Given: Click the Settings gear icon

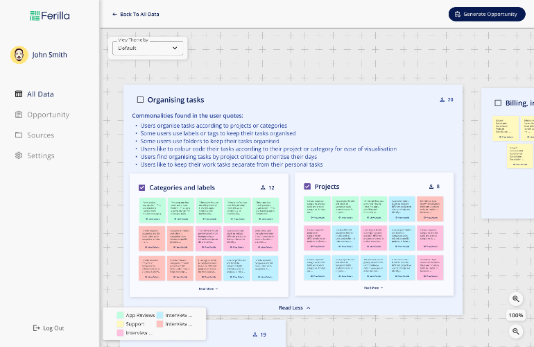Looking at the screenshot, I should (x=19, y=155).
